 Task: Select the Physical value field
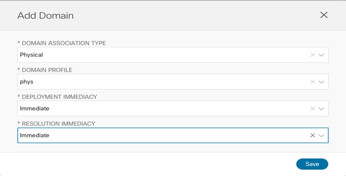(x=173, y=55)
